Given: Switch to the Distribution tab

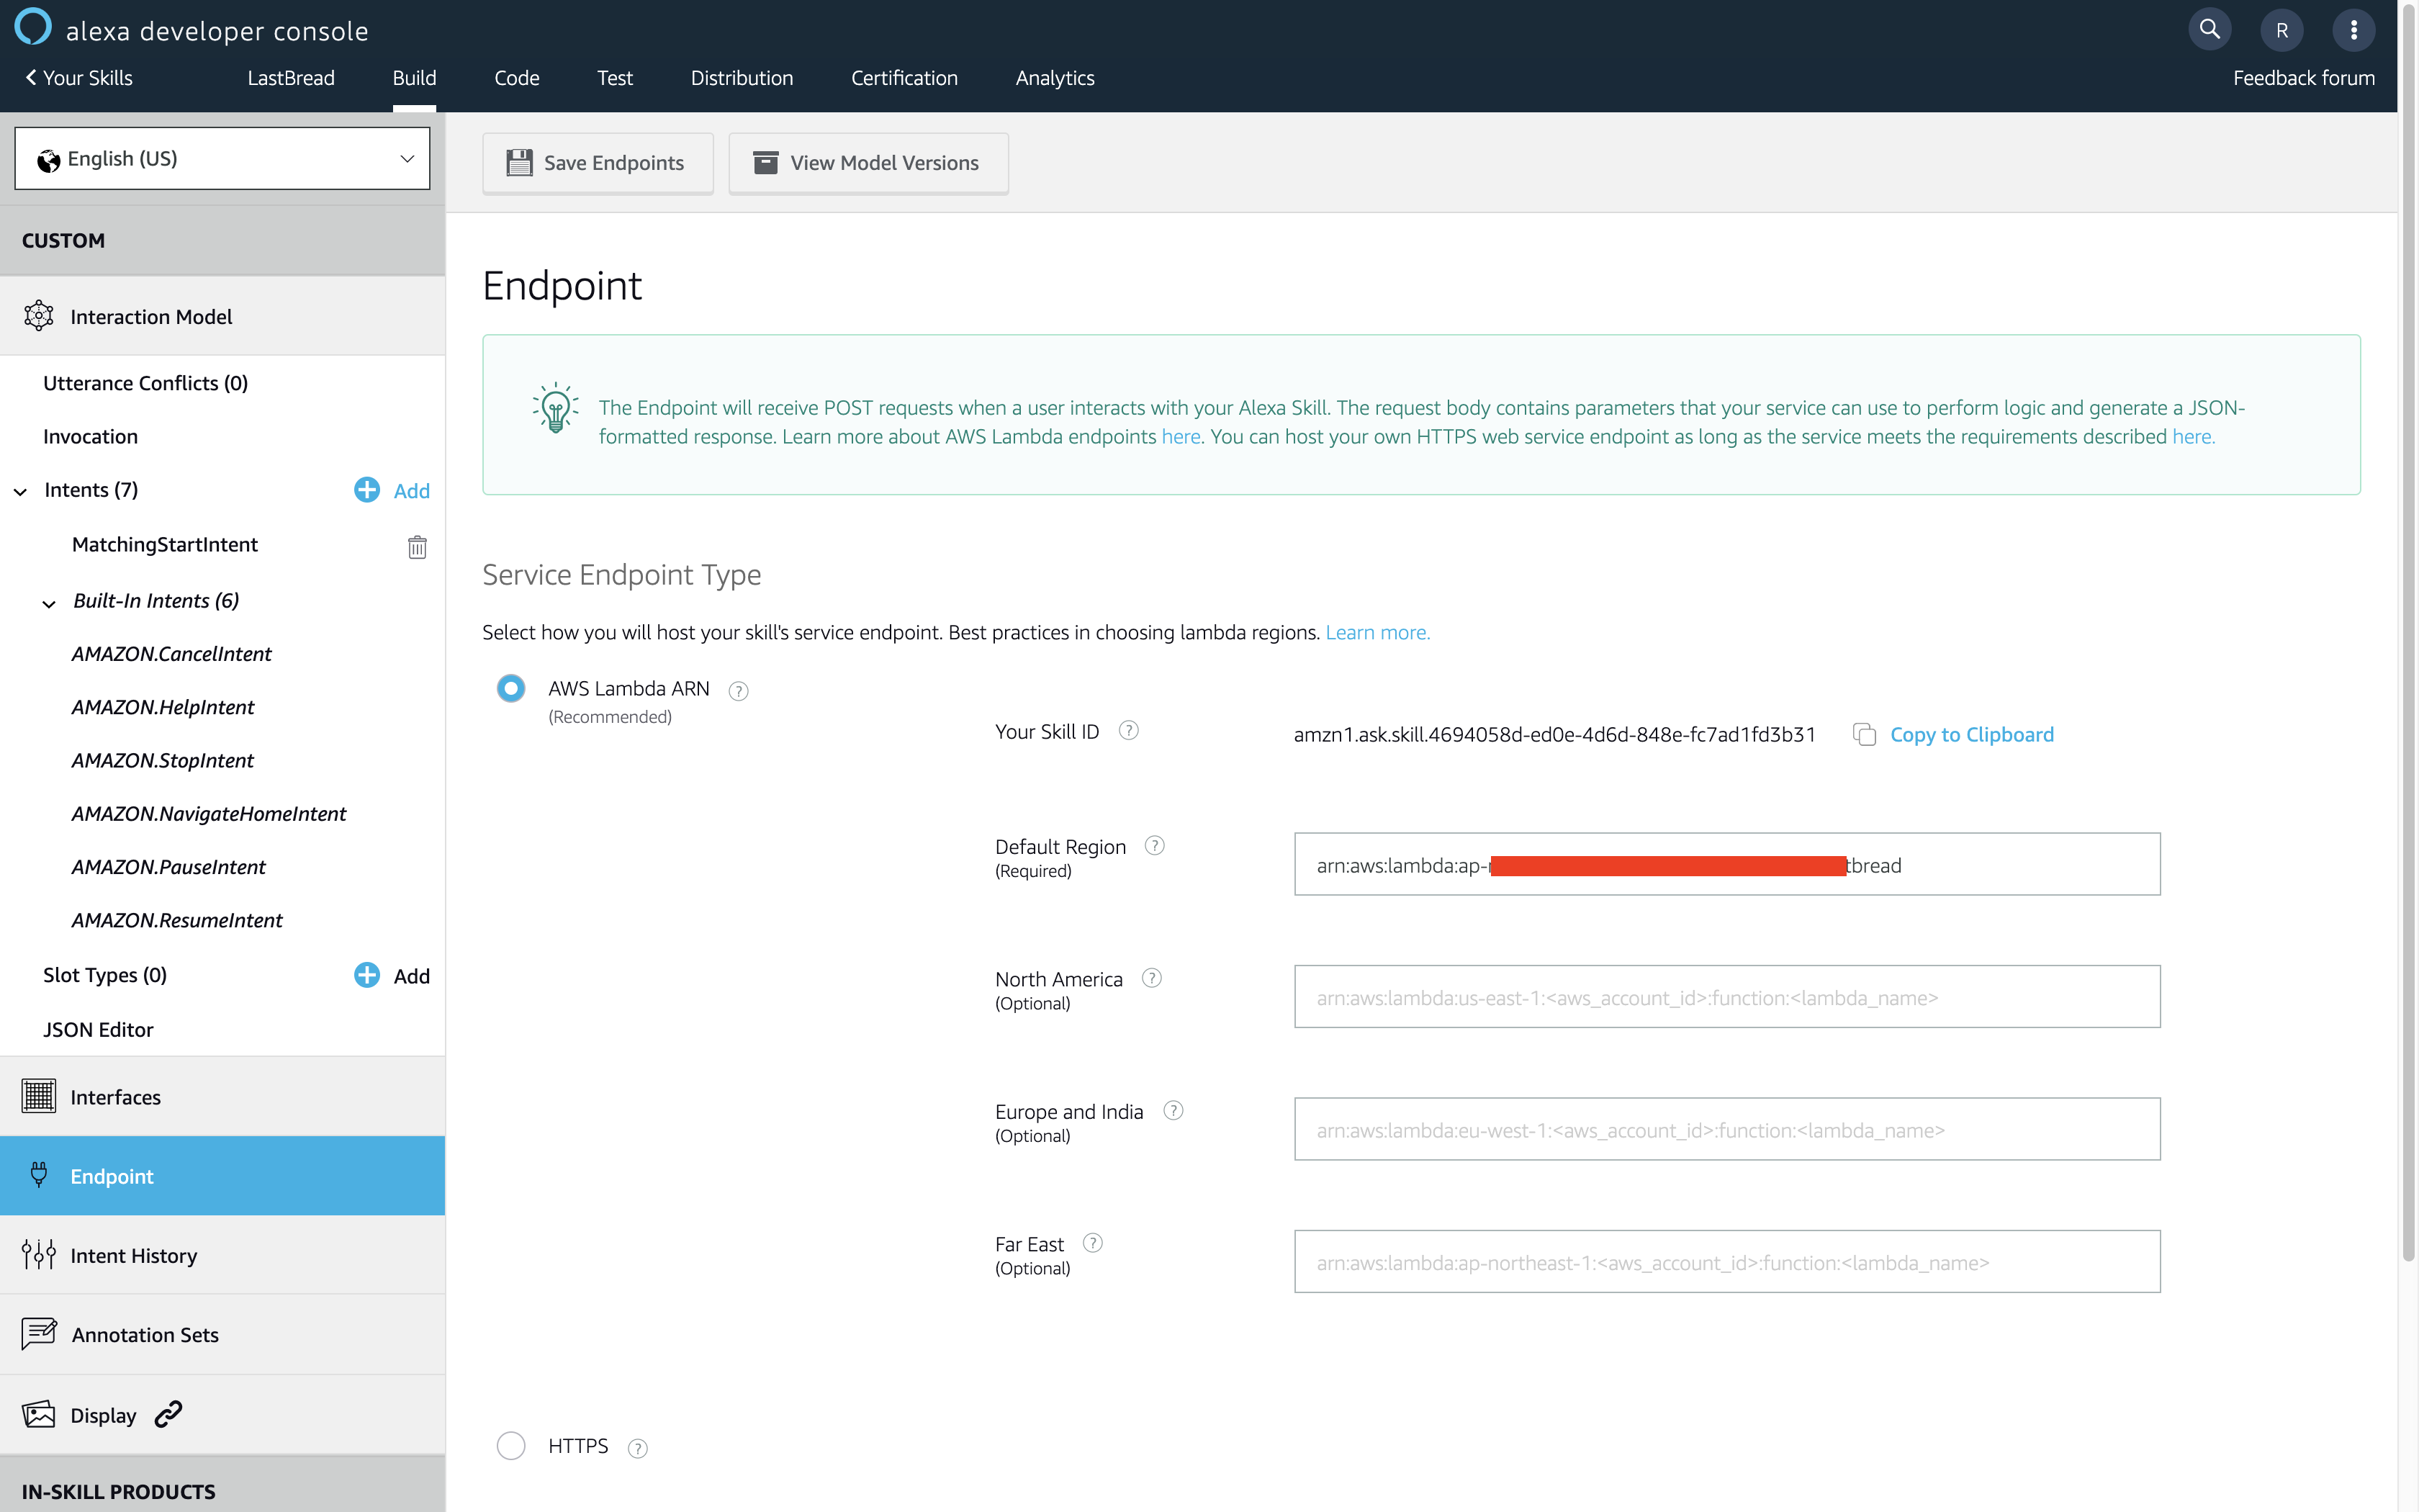Looking at the screenshot, I should [x=742, y=78].
